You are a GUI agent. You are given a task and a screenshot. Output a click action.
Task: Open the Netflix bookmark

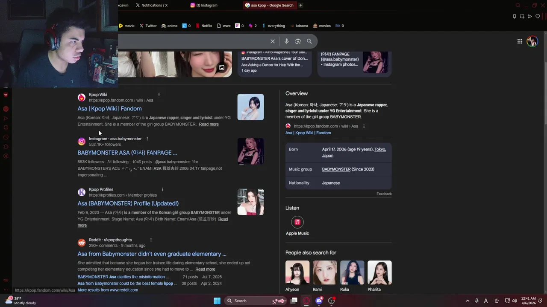pos(204,26)
